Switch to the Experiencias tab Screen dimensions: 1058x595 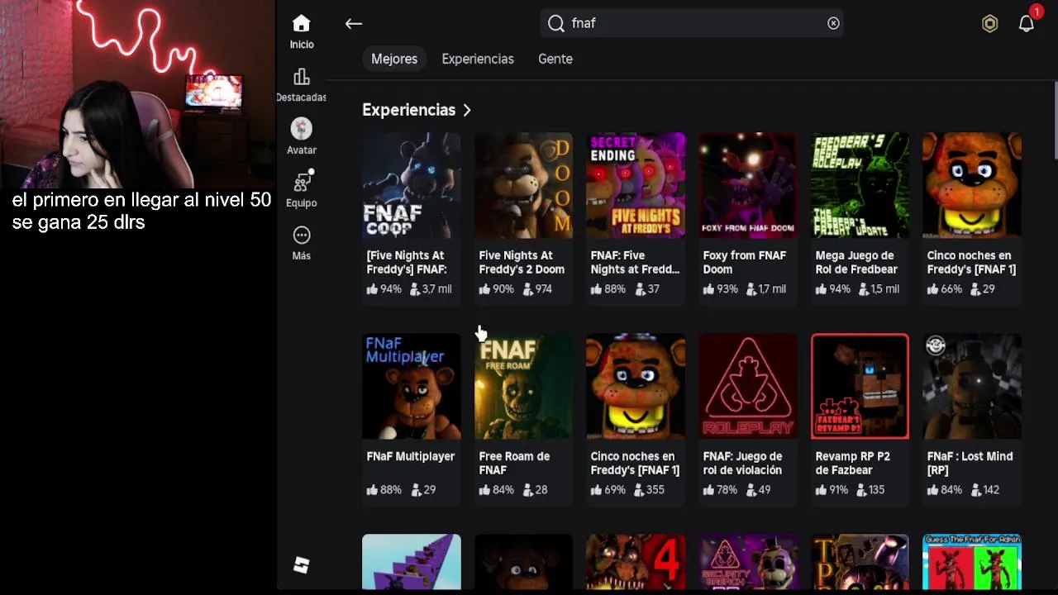(478, 59)
